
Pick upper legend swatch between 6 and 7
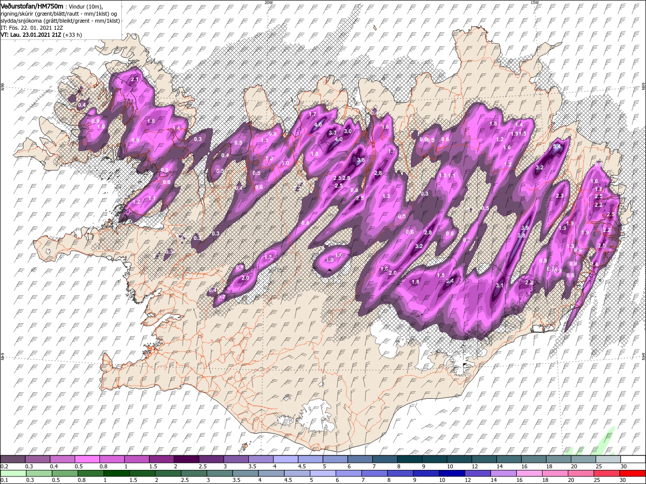pyautogui.click(x=361, y=459)
